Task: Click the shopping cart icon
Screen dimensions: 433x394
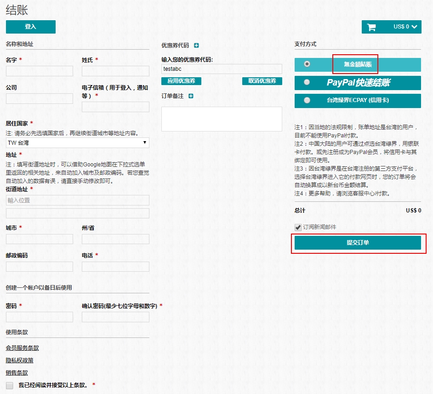Action: point(371,27)
